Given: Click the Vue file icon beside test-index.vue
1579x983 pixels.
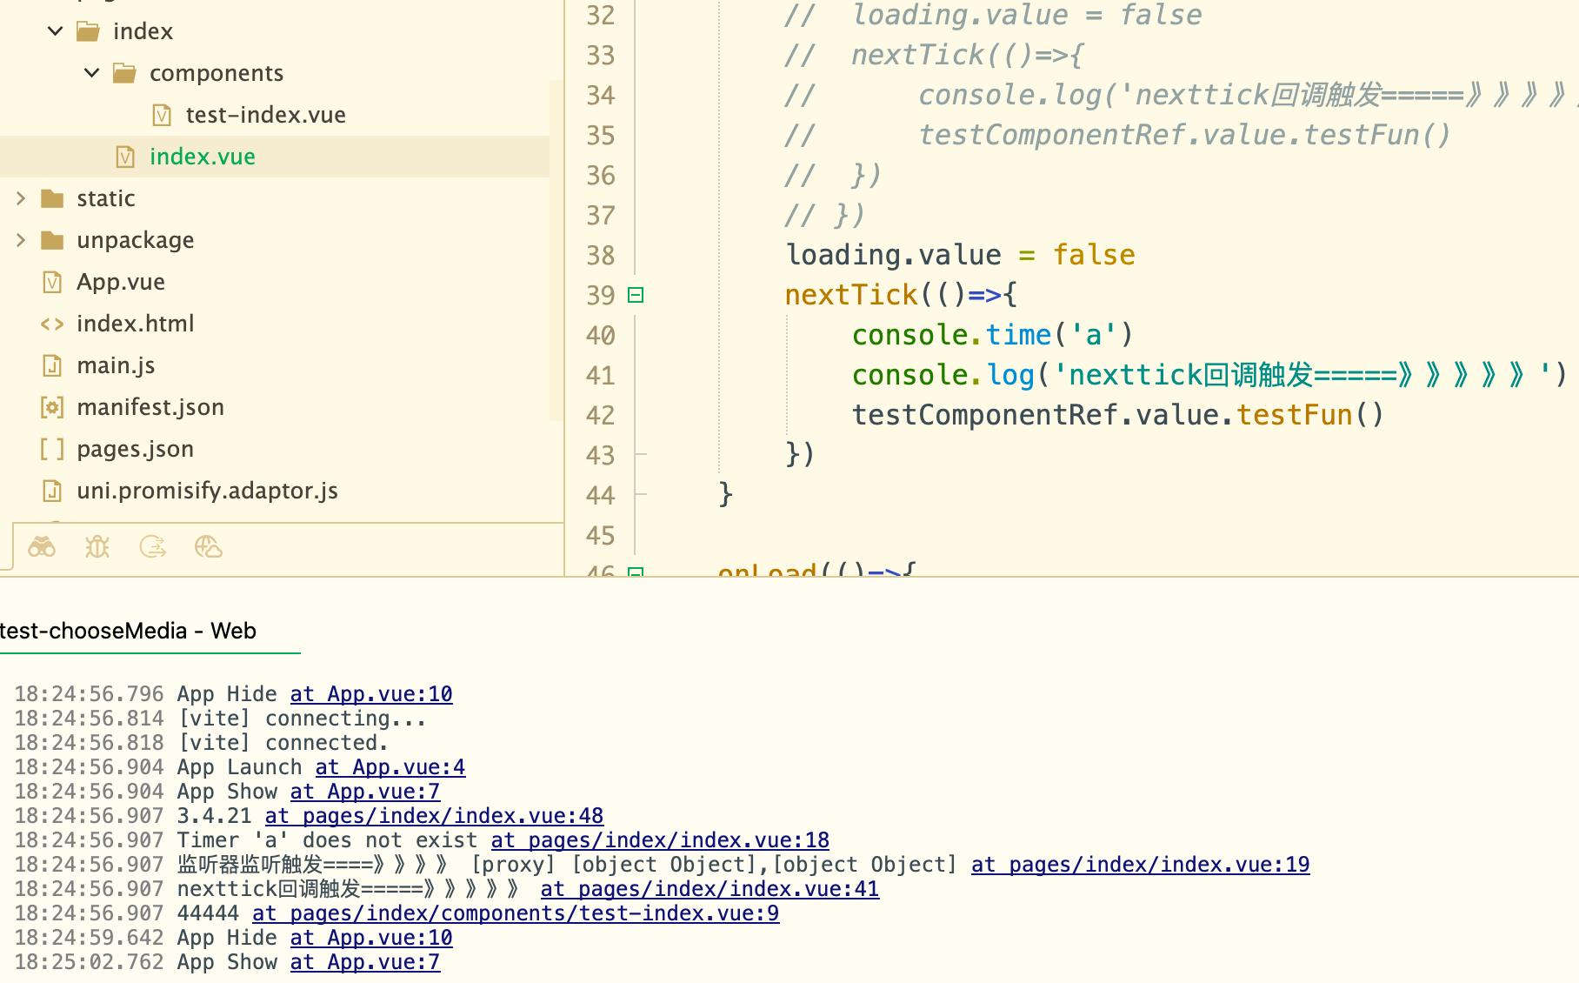Looking at the screenshot, I should pyautogui.click(x=162, y=115).
